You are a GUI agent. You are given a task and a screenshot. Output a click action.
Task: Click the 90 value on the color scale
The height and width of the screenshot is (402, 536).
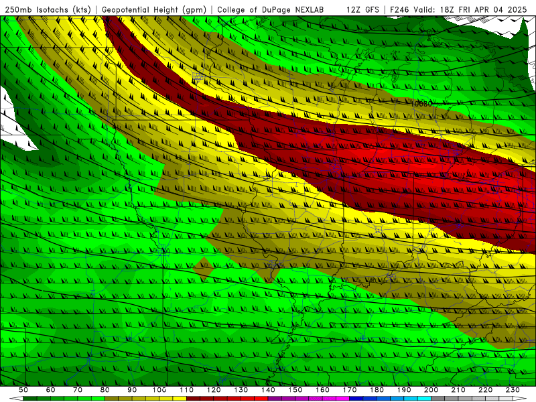[x=132, y=390]
